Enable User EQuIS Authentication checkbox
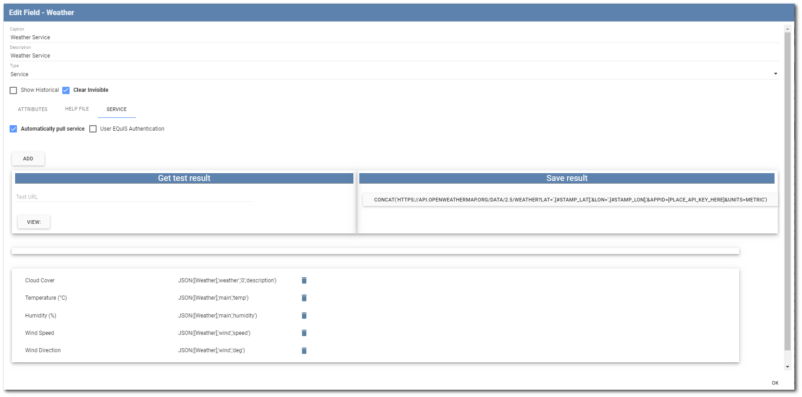This screenshot has width=802, height=397. pyautogui.click(x=93, y=129)
